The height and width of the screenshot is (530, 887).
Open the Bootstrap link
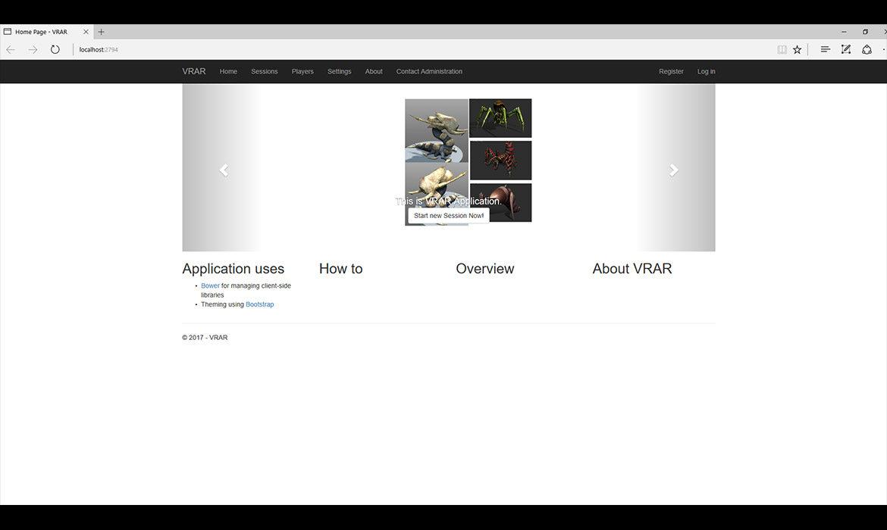point(259,304)
